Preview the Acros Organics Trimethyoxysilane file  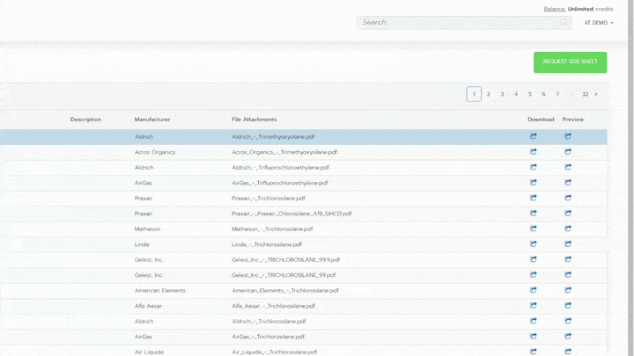pyautogui.click(x=568, y=152)
